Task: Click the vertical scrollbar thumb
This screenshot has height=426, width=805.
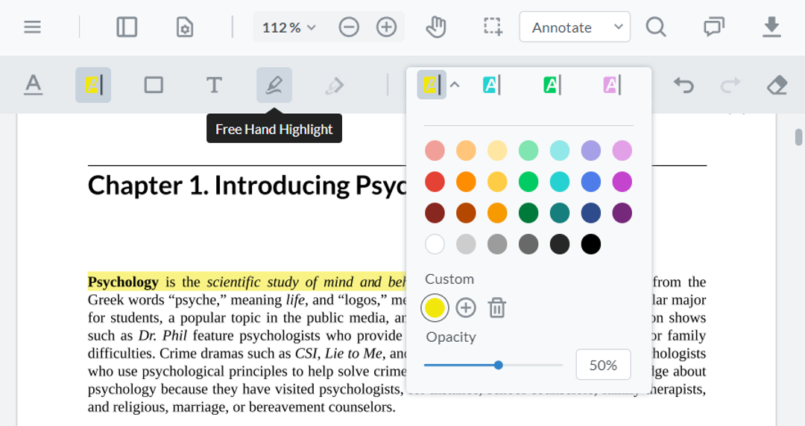Action: (798, 138)
